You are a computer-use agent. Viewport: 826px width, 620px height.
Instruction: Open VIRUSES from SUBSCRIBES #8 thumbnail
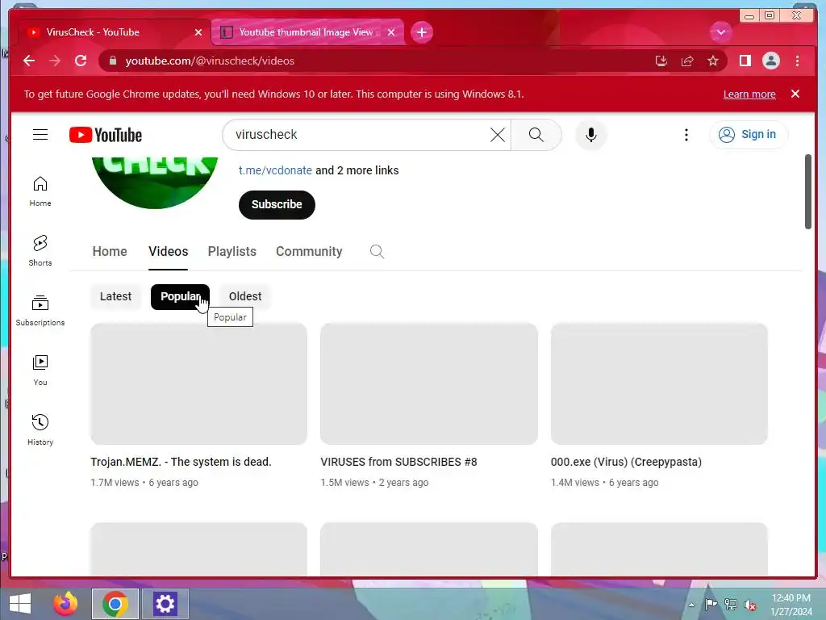point(429,383)
